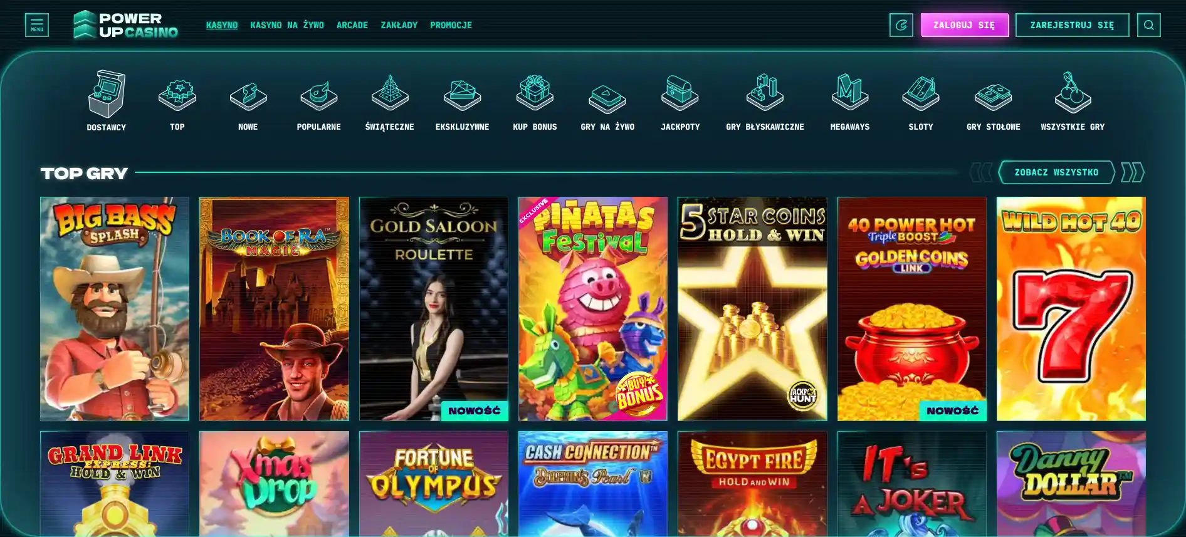1186x537 pixels.
Task: Go to the Arcade tab
Action: coord(352,25)
